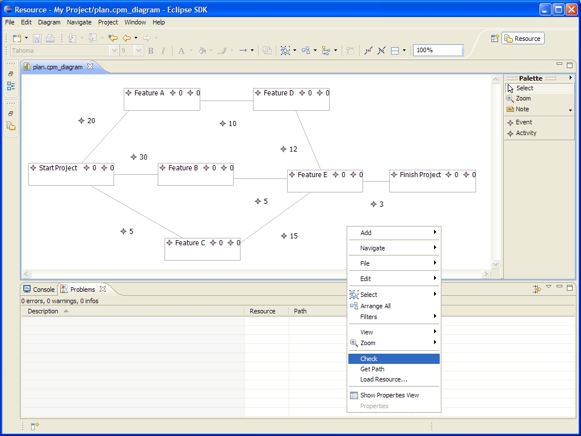
Task: Open the Problems view menu triangle
Action: tap(549, 287)
